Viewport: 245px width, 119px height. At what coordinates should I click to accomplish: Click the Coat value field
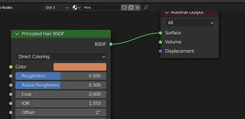(x=61, y=94)
